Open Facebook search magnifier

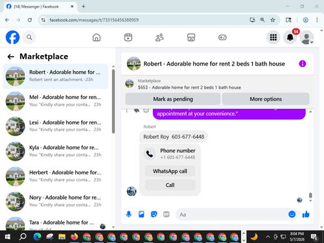(x=29, y=38)
